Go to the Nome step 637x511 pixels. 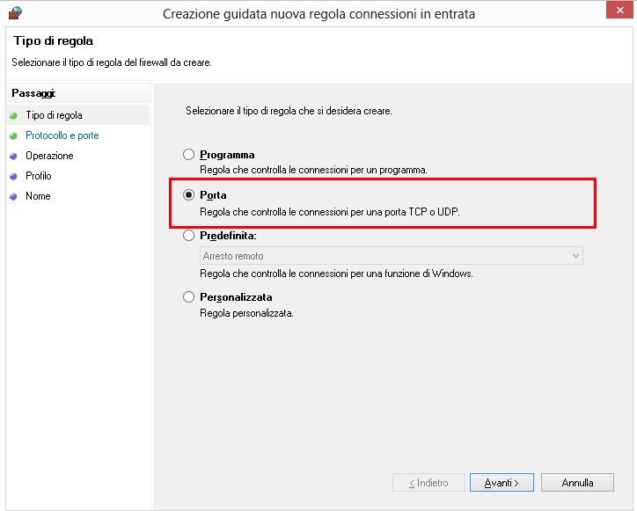tap(38, 196)
